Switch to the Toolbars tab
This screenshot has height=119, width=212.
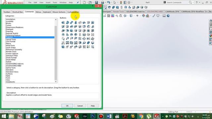(7, 12)
